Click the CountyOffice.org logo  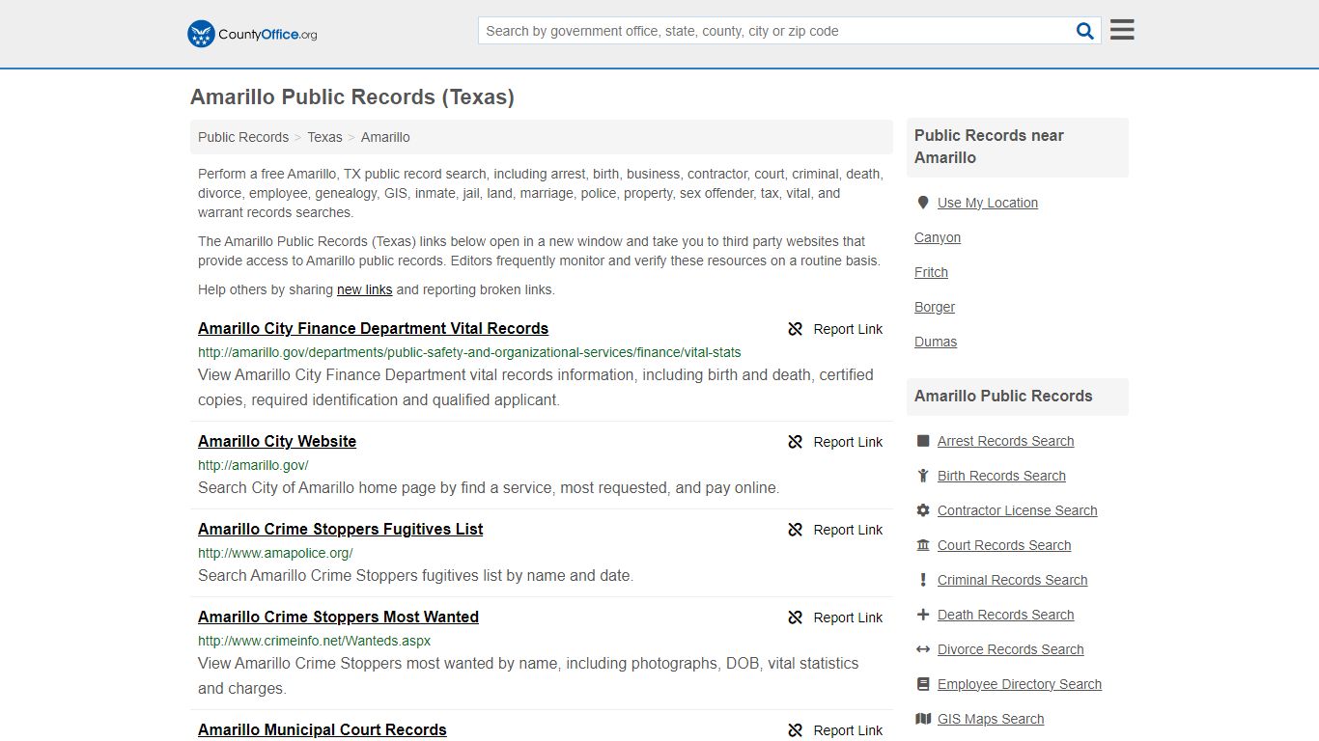tap(252, 34)
